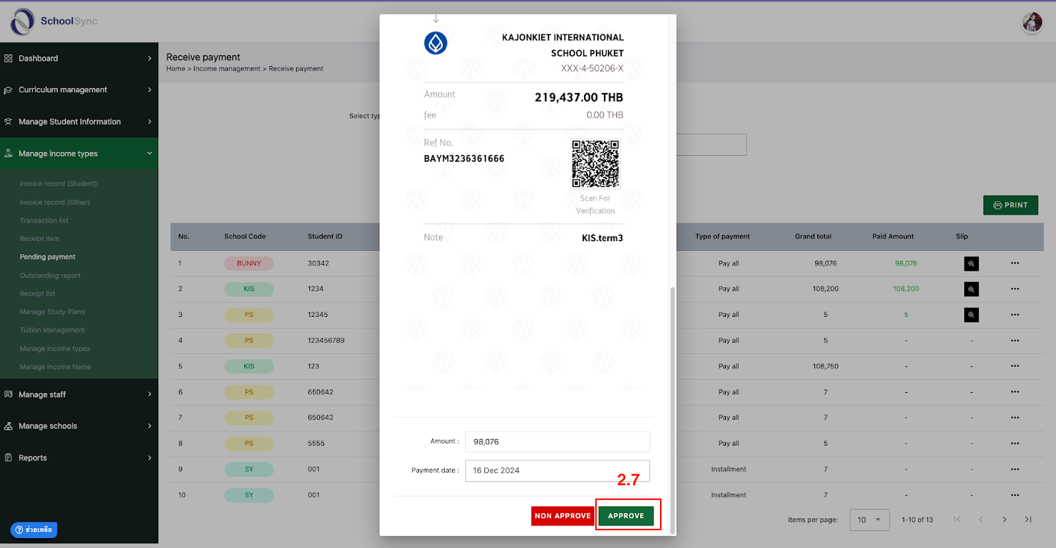The height and width of the screenshot is (548, 1056).
Task: Click the Dashboard grid icon
Action: coord(9,58)
